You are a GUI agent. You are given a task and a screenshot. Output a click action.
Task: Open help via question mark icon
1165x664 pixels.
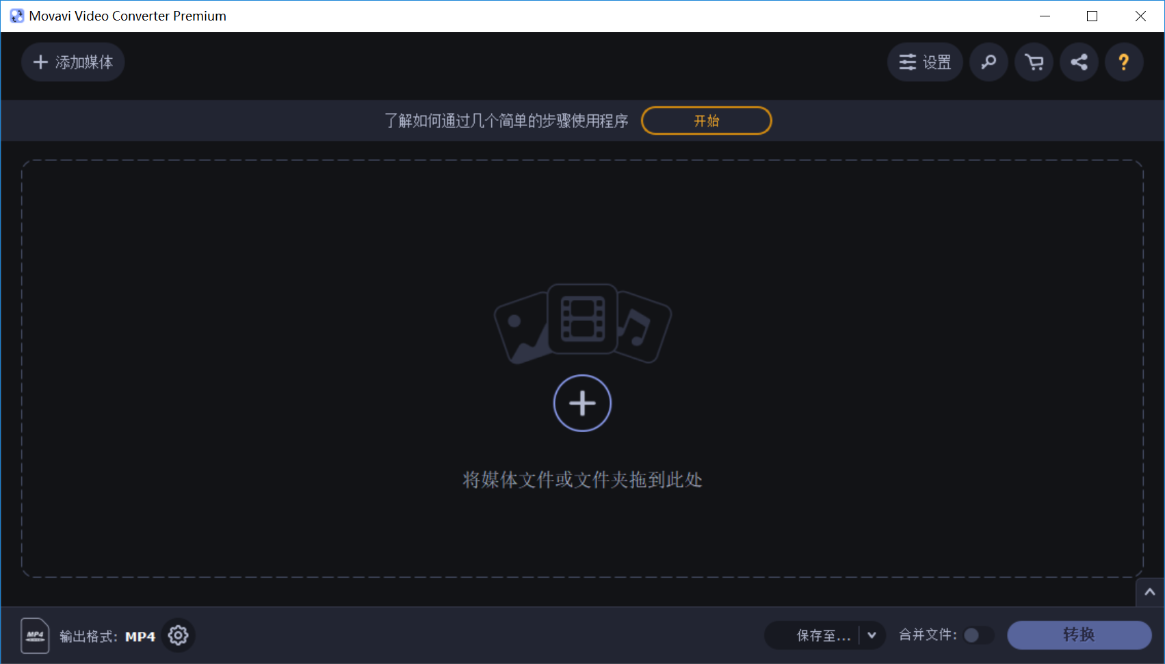tap(1124, 62)
